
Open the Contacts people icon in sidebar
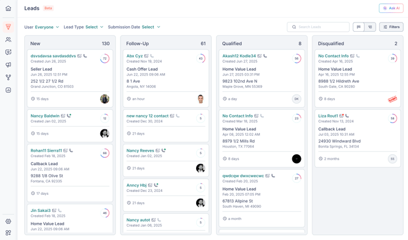click(x=9, y=40)
